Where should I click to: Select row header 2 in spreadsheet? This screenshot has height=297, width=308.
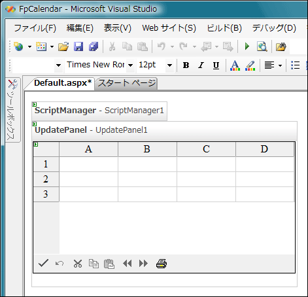point(46,179)
